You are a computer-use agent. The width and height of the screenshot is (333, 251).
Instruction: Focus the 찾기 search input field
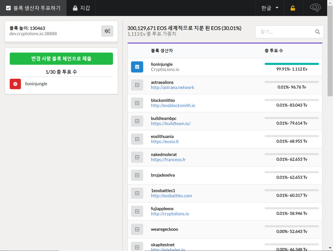(286, 32)
